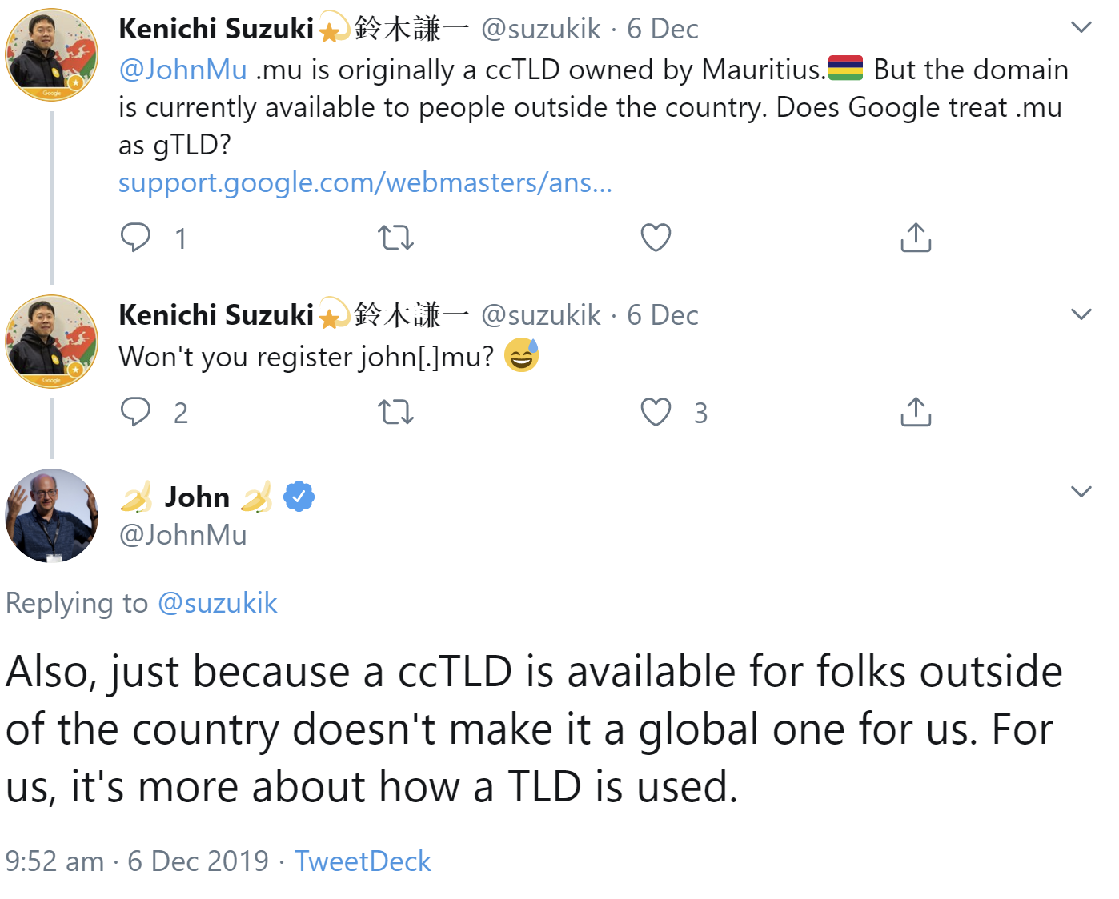Reply to Kenichi Suzuki's first tweet

click(137, 237)
